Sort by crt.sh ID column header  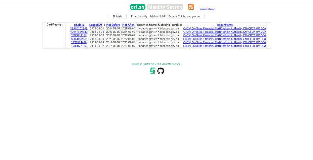[x=79, y=25]
